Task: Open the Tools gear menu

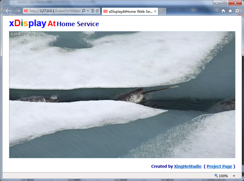Action: 237,11
